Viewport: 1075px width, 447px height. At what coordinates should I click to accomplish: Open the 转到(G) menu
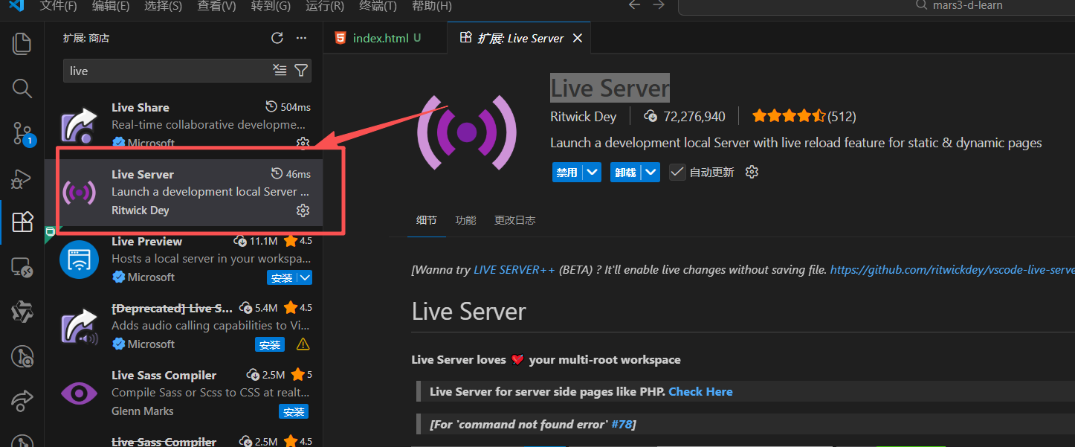(271, 6)
